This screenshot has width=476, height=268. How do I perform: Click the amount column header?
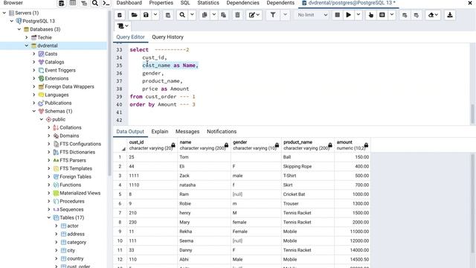coord(352,145)
